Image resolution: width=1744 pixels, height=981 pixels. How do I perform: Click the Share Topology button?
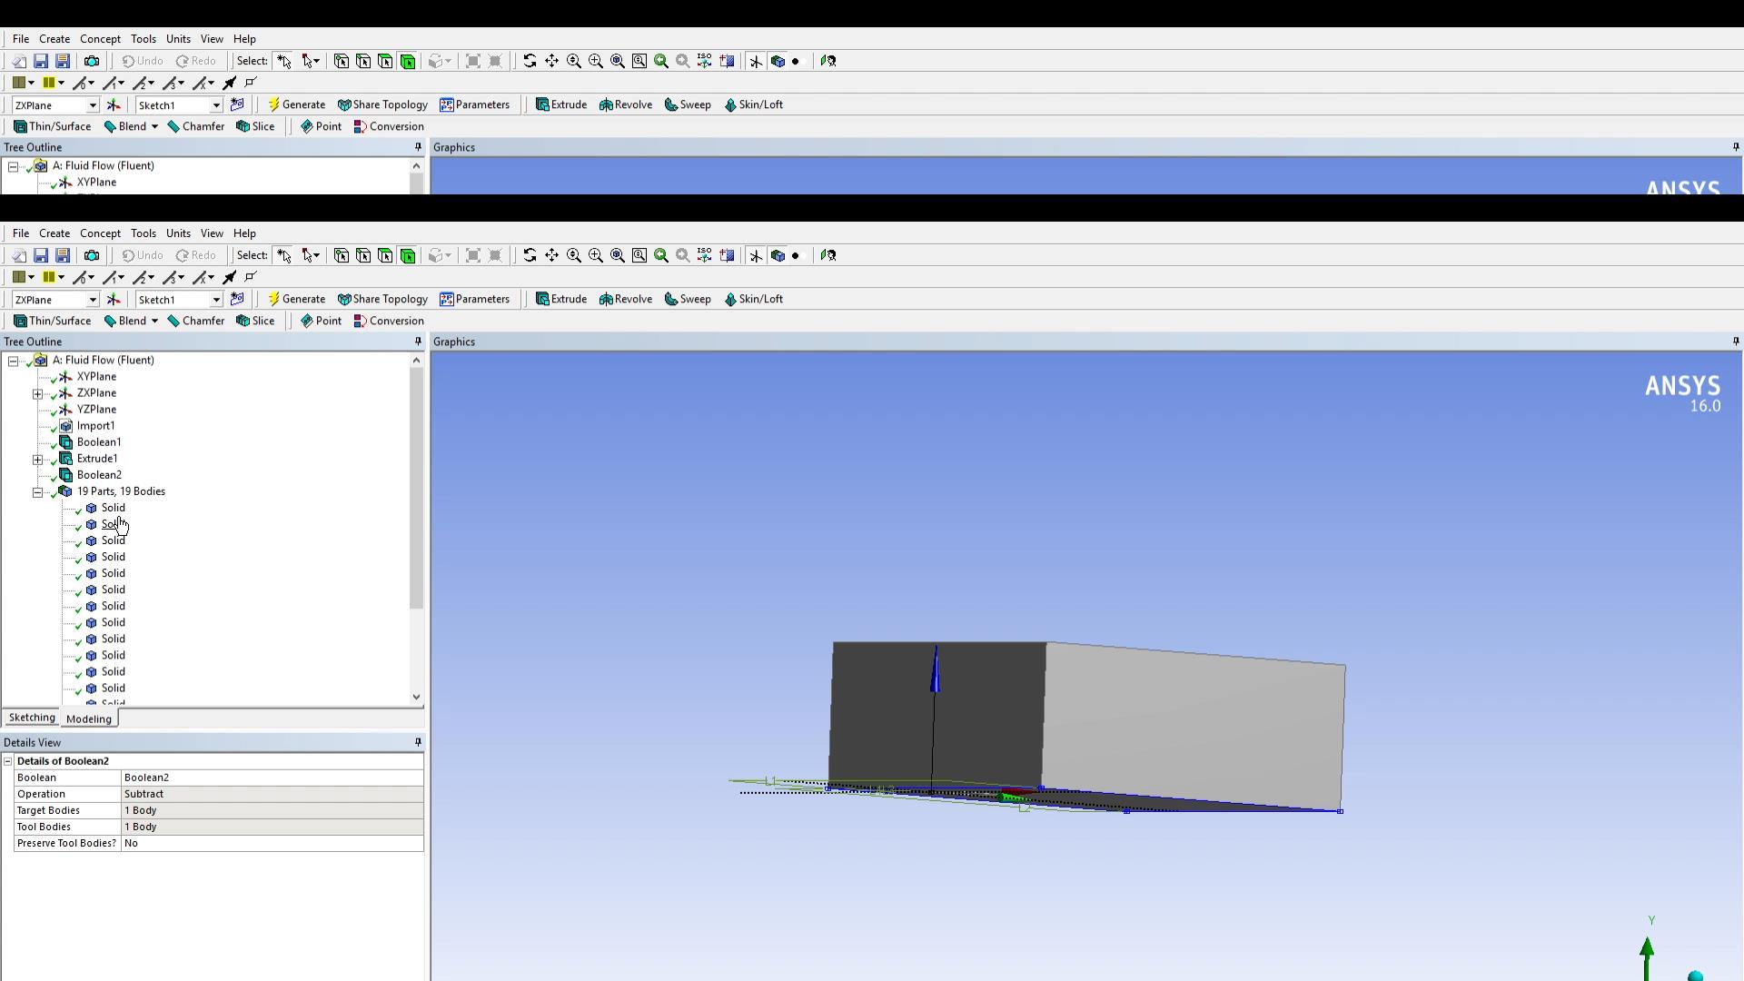pos(381,299)
